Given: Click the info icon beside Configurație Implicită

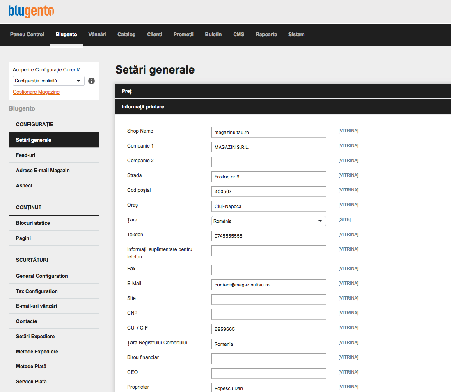Looking at the screenshot, I should pyautogui.click(x=92, y=81).
